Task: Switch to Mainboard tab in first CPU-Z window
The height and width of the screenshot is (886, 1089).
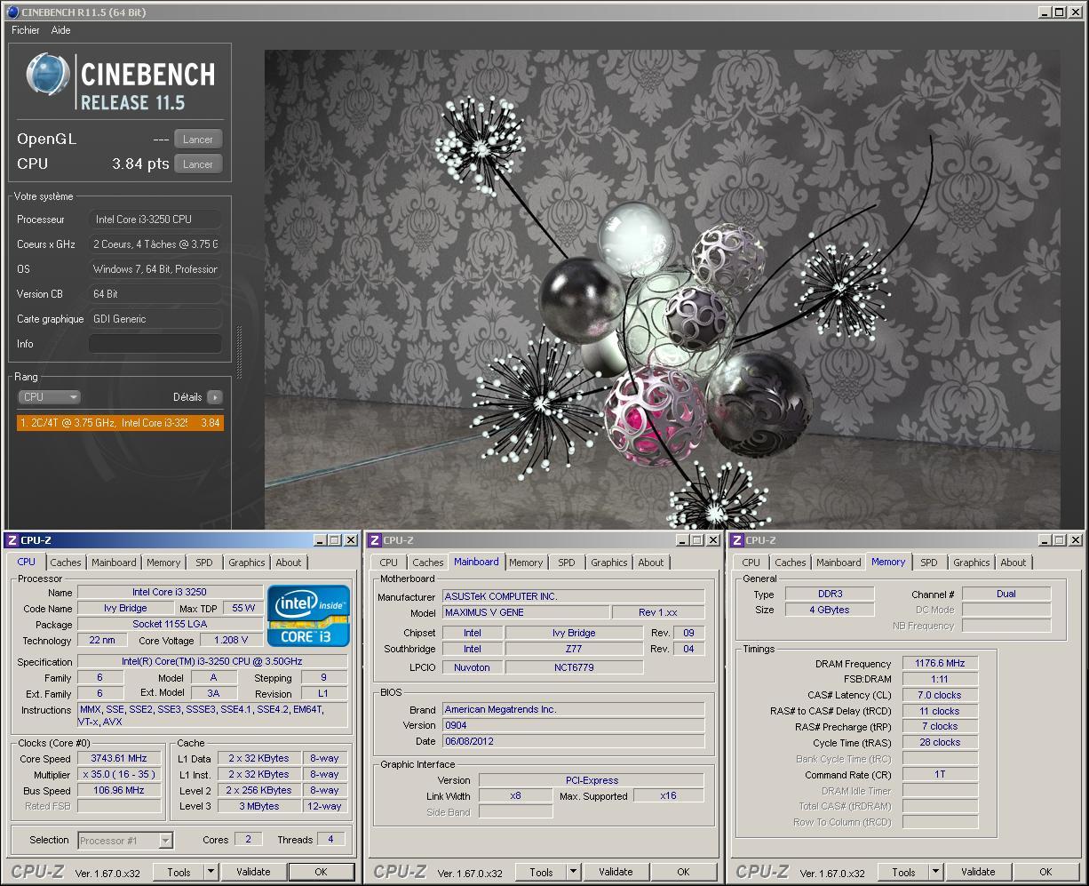Action: point(114,563)
